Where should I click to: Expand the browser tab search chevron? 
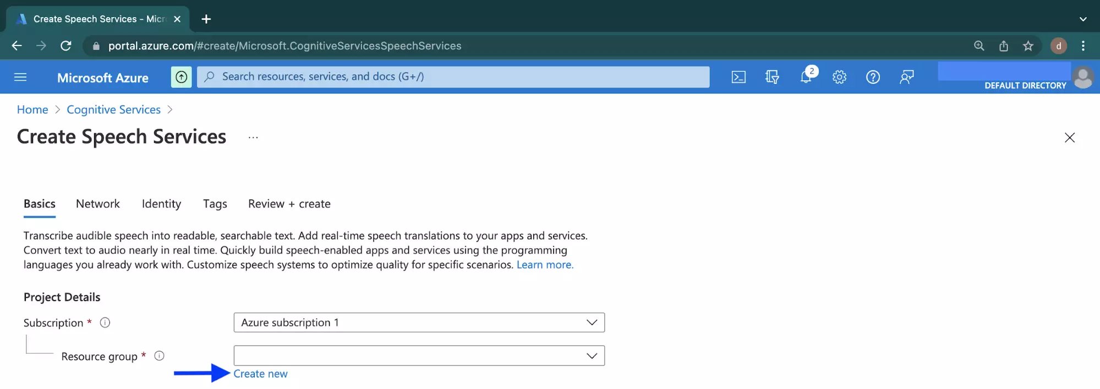pos(1083,19)
